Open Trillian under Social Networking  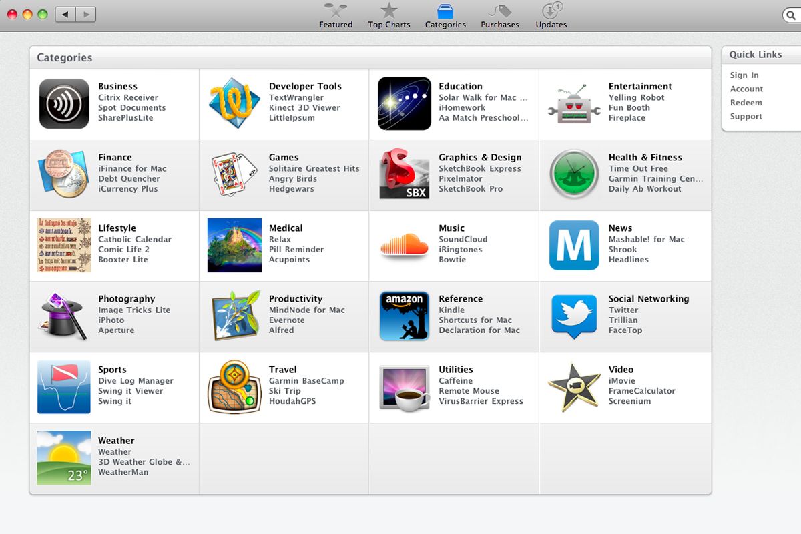coord(623,320)
